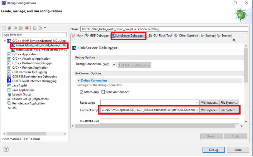Image resolution: width=253 pixels, height=157 pixels.
Task: Select GDB PEMicro Interface Debugging
Action: (32, 77)
